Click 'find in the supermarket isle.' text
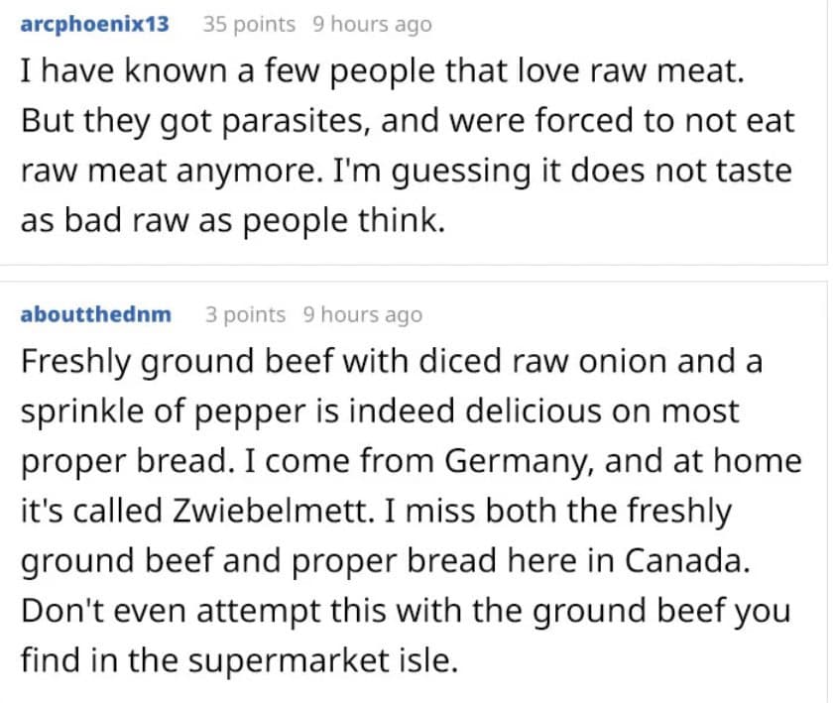The height and width of the screenshot is (703, 834). (x=239, y=660)
